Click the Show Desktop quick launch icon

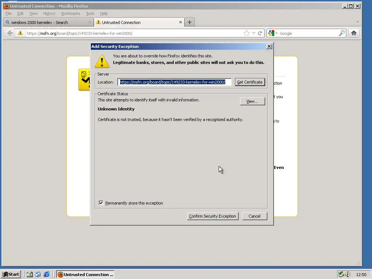click(x=29, y=275)
